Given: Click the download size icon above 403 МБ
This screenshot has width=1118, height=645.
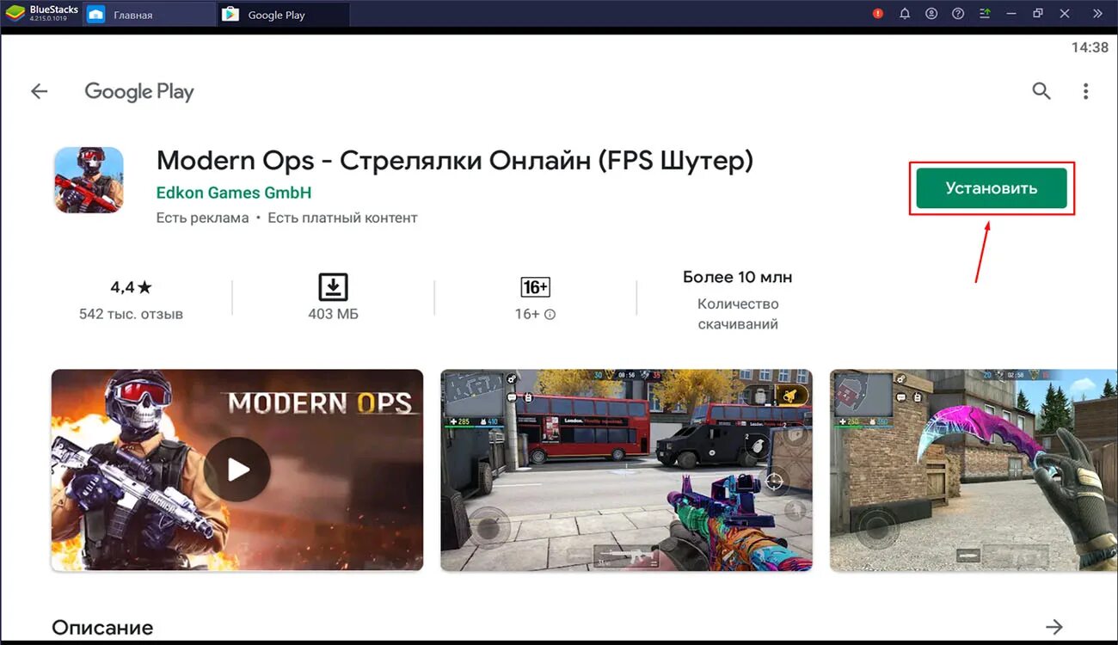Looking at the screenshot, I should [x=334, y=286].
